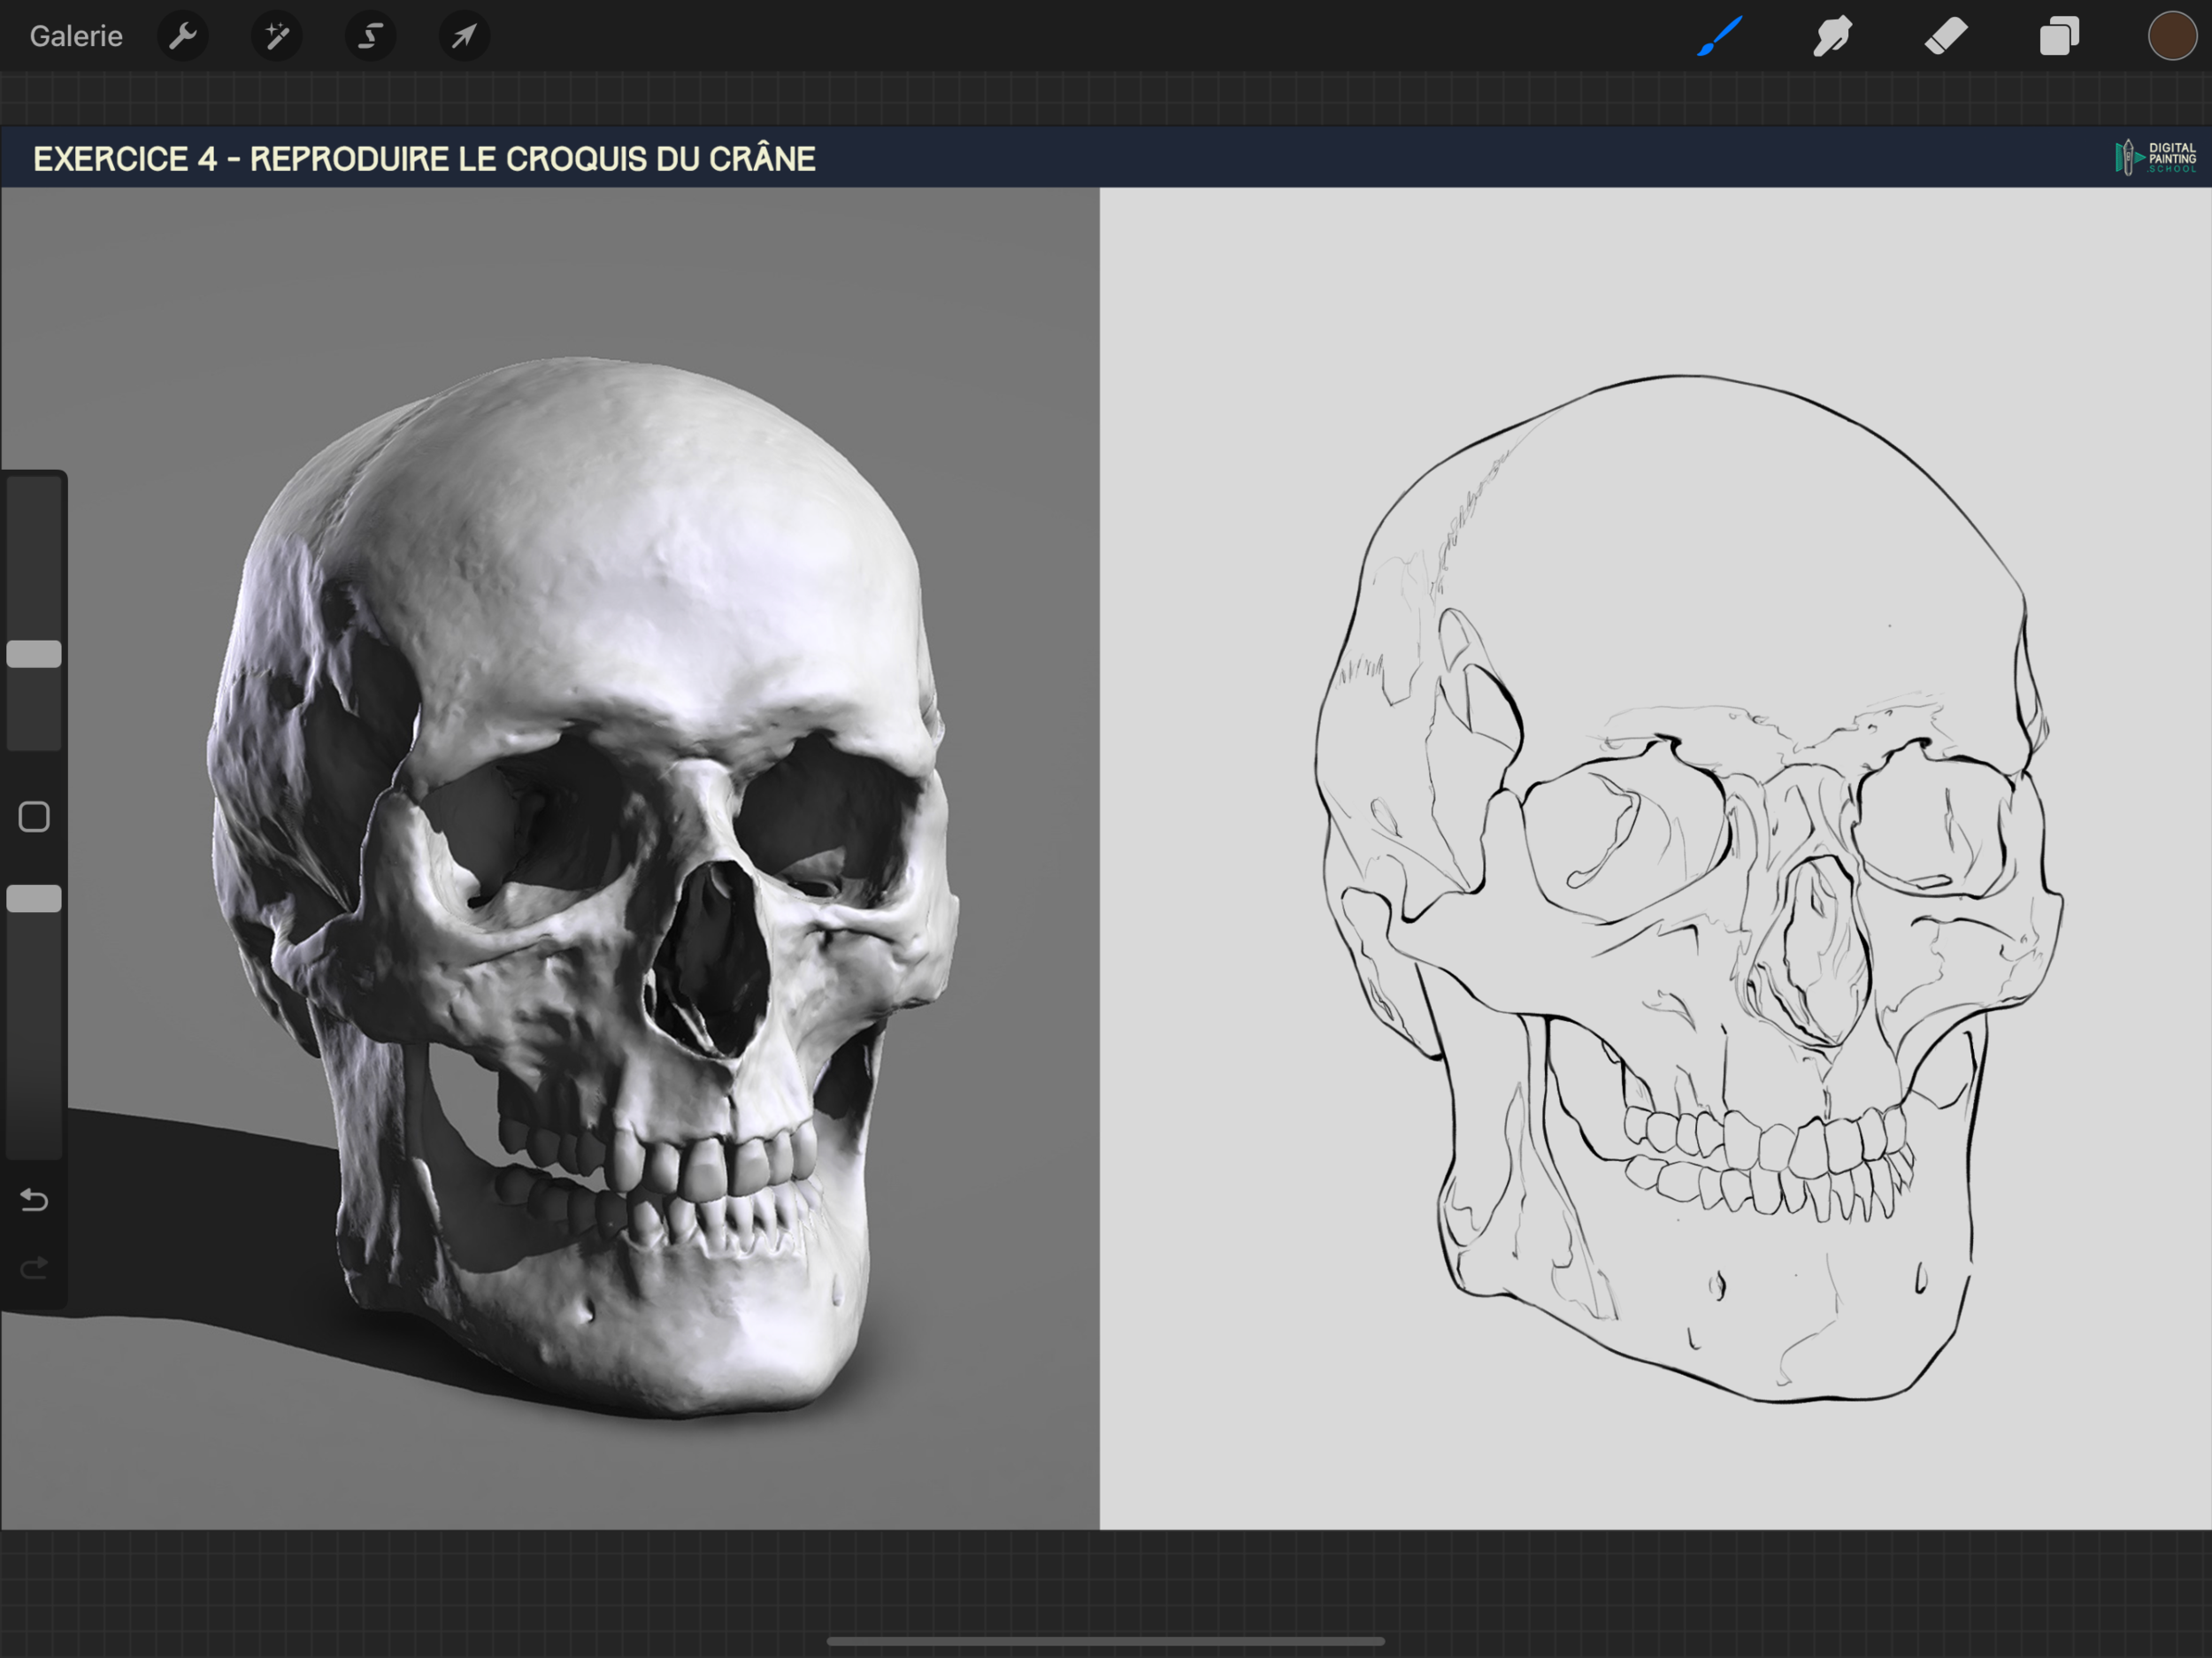Select the Eraser tool
The image size is (2212, 1658).
pos(1946,36)
